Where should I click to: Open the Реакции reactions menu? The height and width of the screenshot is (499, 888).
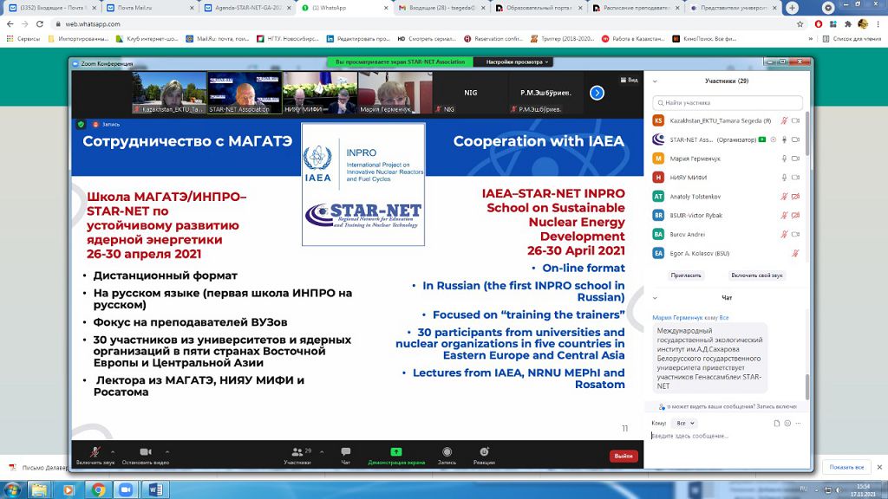click(x=484, y=455)
